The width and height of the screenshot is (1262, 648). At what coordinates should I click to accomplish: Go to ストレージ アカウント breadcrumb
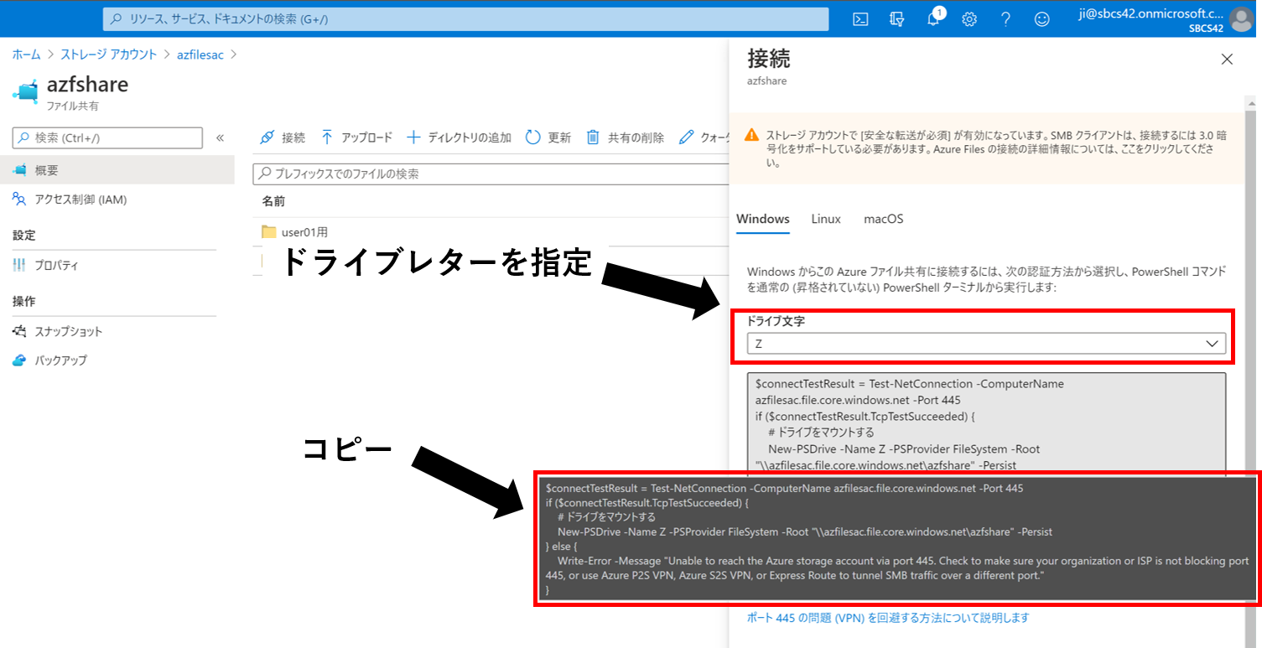pos(108,54)
